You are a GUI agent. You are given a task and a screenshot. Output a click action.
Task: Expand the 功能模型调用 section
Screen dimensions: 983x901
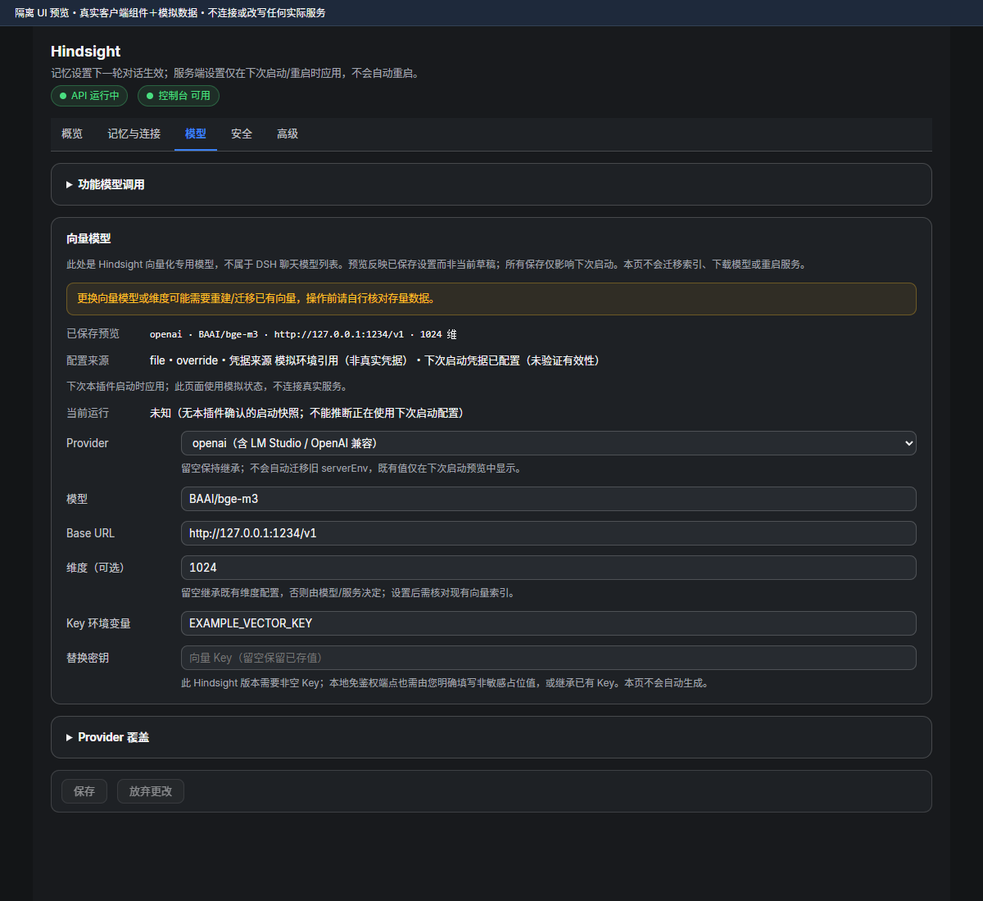[x=491, y=184]
